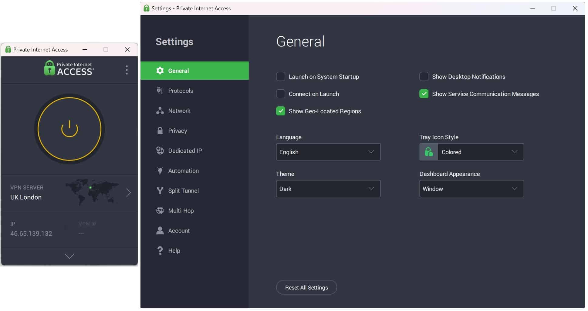This screenshot has width=588, height=311.
Task: Click the Settings sidebar heading
Action: click(174, 41)
